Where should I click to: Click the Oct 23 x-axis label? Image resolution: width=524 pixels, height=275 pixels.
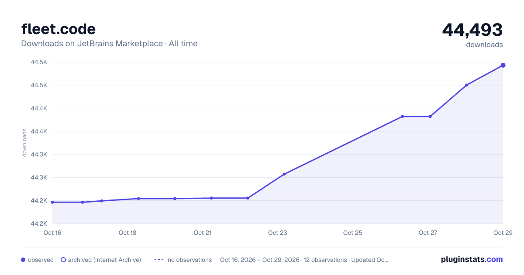278,233
